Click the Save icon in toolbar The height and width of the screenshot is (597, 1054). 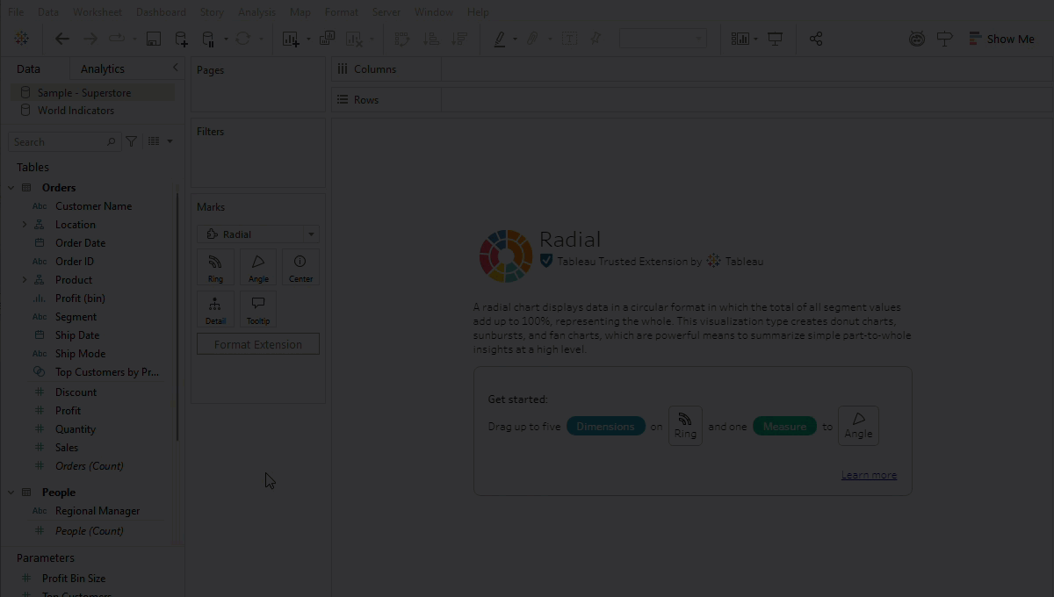[x=154, y=39]
